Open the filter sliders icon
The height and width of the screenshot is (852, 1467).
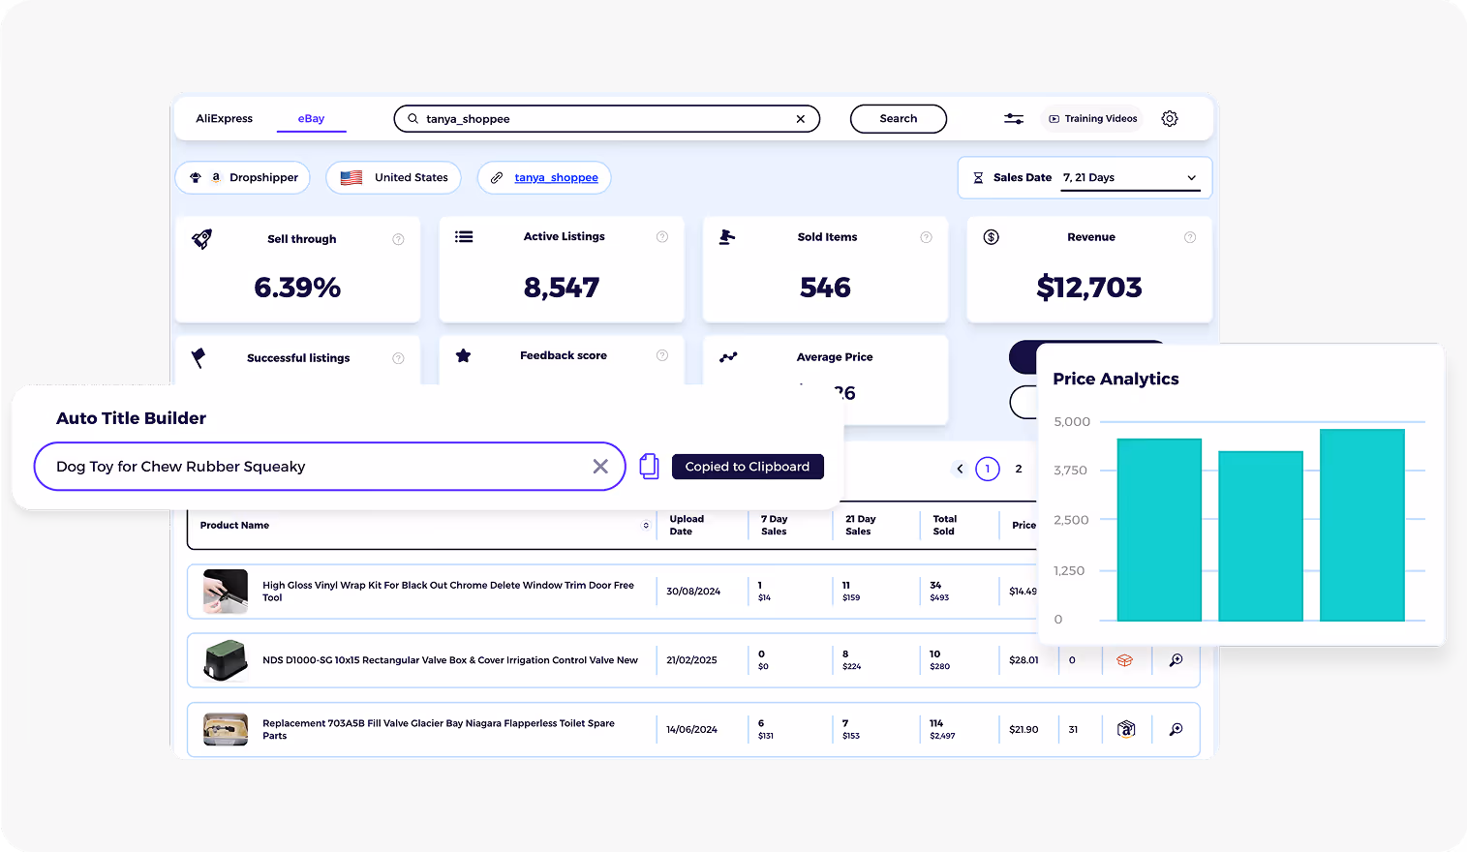point(1014,119)
